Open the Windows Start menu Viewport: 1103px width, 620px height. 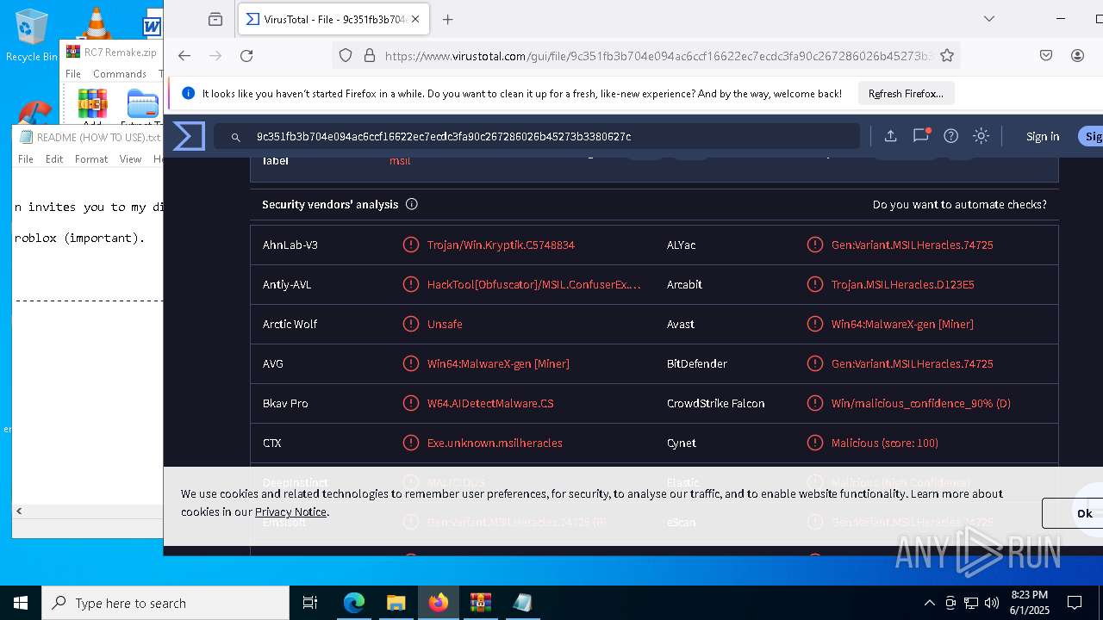tap(21, 603)
